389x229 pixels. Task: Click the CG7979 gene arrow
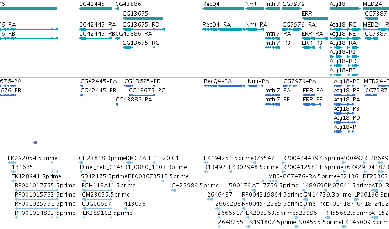(292, 9)
